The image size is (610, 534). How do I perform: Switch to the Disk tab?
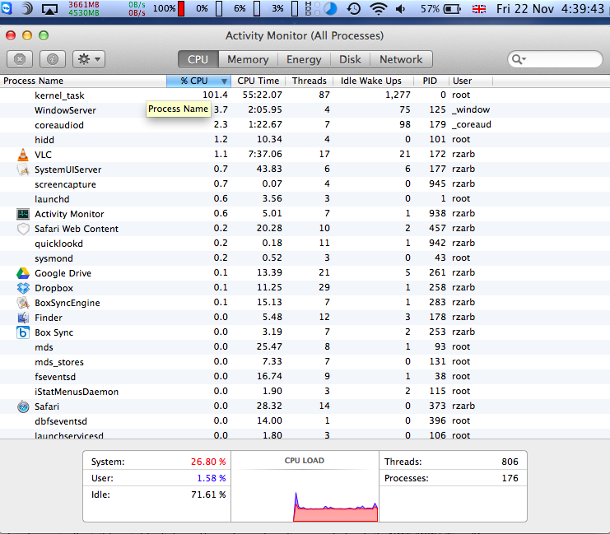350,59
